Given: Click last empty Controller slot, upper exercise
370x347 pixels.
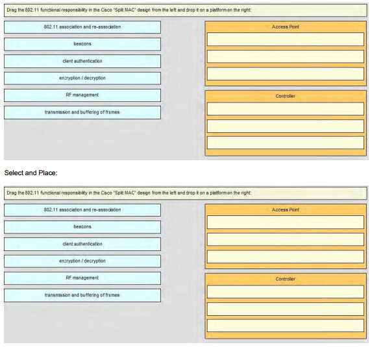Looking at the screenshot, I should pyautogui.click(x=286, y=143).
